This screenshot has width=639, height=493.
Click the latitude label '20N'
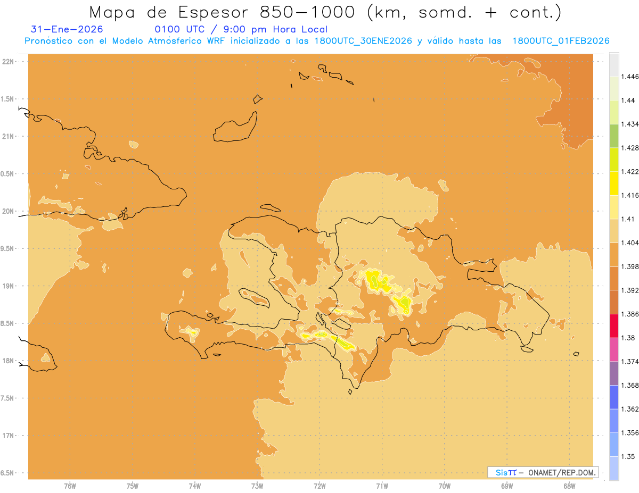(x=8, y=211)
